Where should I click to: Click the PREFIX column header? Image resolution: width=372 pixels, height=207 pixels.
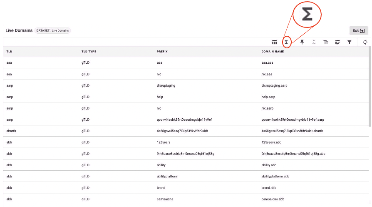(162, 52)
